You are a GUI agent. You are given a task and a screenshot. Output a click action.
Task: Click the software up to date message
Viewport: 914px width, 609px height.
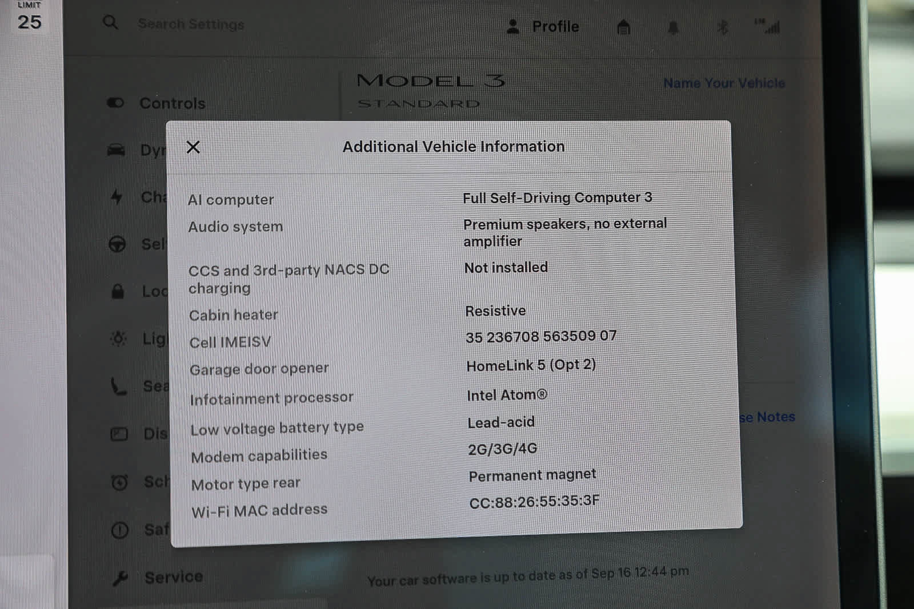528,576
